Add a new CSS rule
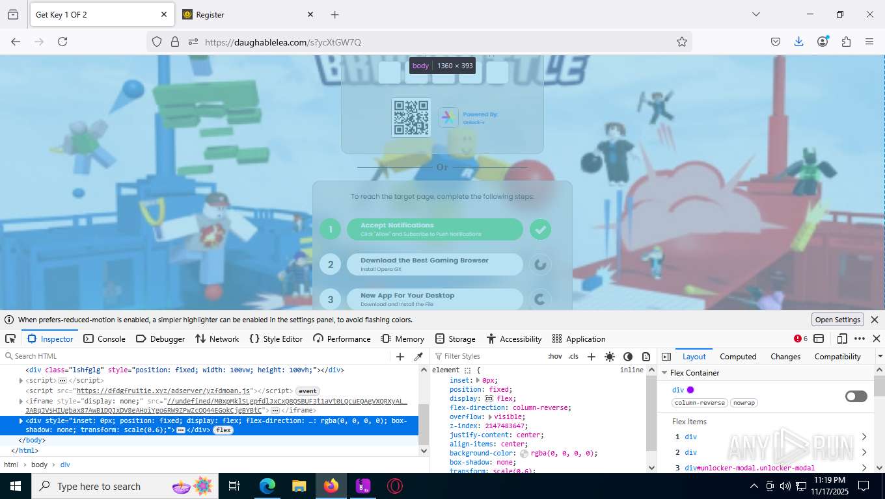This screenshot has height=499, width=885. pyautogui.click(x=591, y=356)
